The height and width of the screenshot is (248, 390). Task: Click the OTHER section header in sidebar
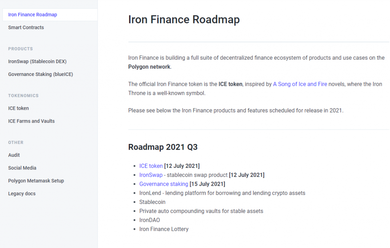pos(16,142)
